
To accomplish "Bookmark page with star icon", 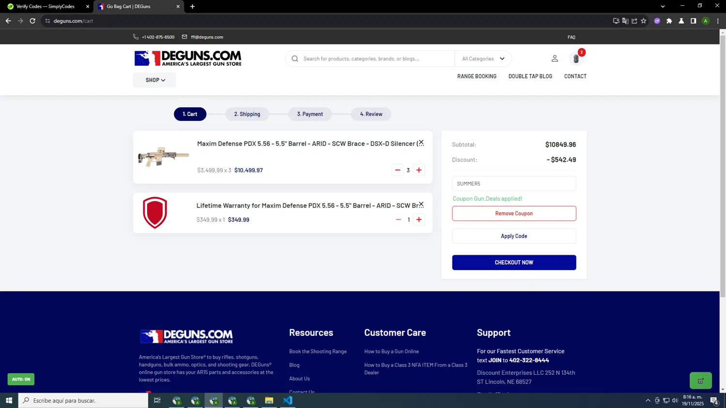I will [644, 21].
